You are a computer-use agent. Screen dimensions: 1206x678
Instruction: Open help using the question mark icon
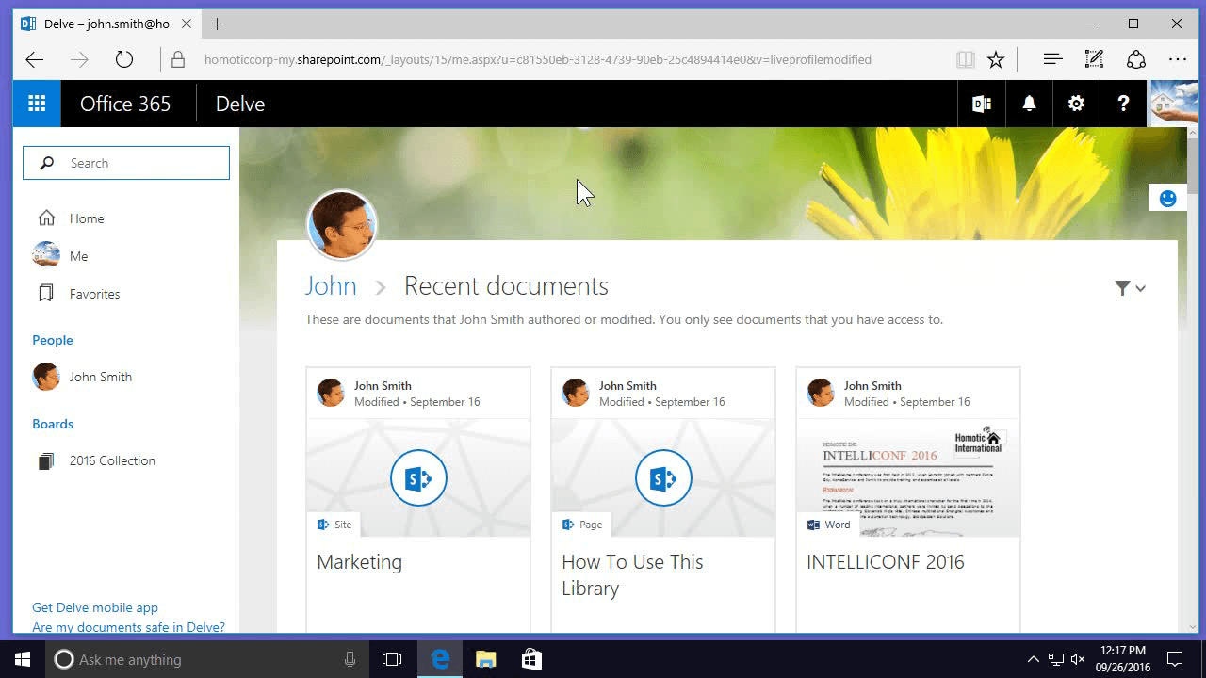[1123, 104]
